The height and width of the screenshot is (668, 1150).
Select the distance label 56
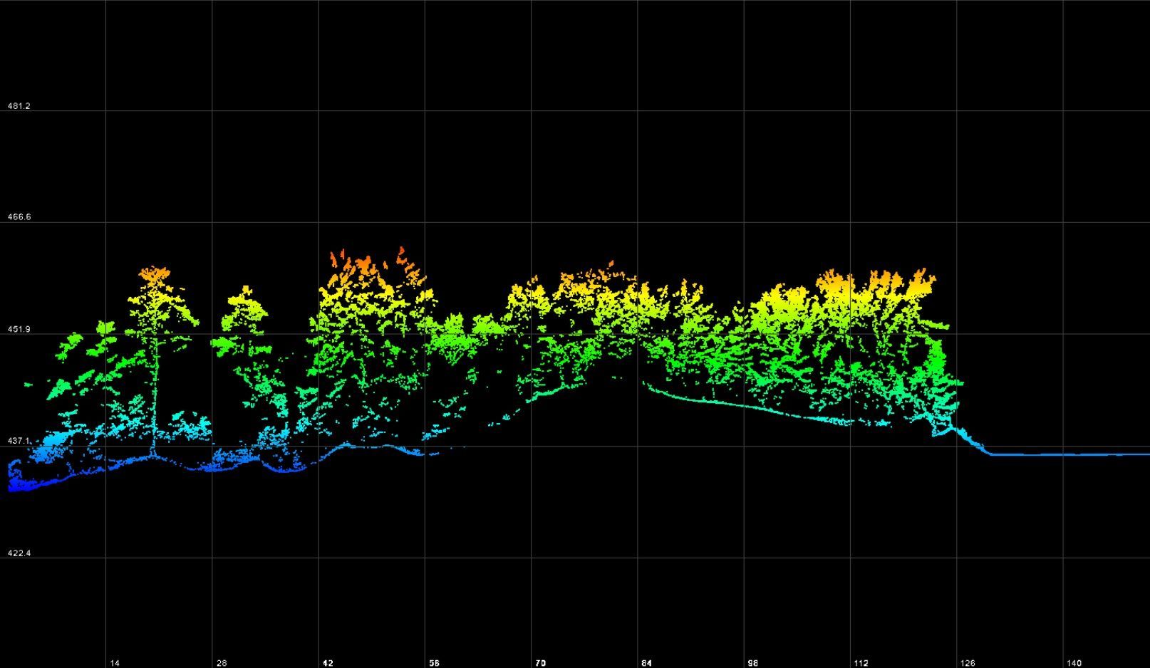(x=435, y=661)
